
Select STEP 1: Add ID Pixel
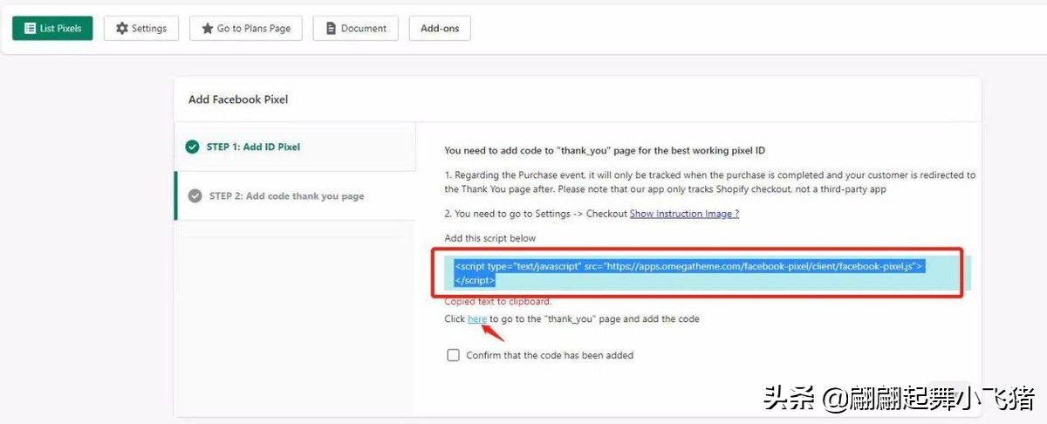(x=295, y=147)
